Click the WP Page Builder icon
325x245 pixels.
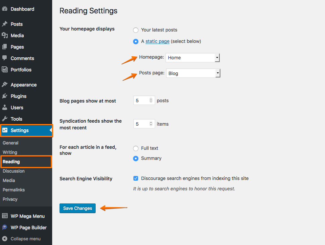click(5, 227)
